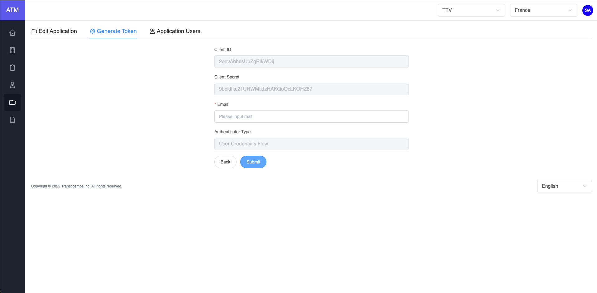The height and width of the screenshot is (293, 597).
Task: Switch to the Application Users tab
Action: (x=175, y=31)
